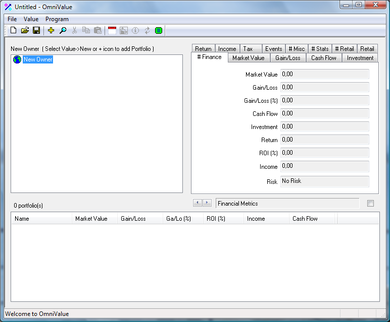Switch to the Return tab
This screenshot has width=390, height=322.
coord(203,48)
